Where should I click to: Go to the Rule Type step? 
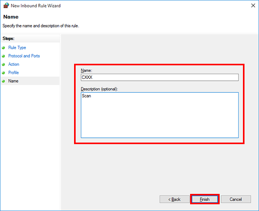coord(17,48)
